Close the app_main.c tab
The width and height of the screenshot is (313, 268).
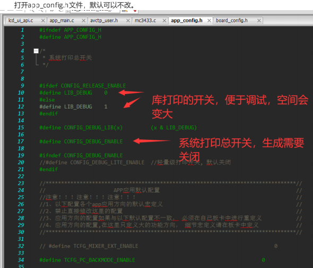click(84, 21)
